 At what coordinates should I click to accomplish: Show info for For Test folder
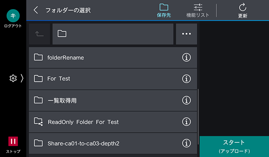pyautogui.click(x=186, y=79)
